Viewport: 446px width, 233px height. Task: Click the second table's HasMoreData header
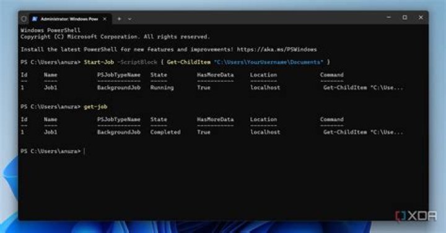click(x=216, y=119)
